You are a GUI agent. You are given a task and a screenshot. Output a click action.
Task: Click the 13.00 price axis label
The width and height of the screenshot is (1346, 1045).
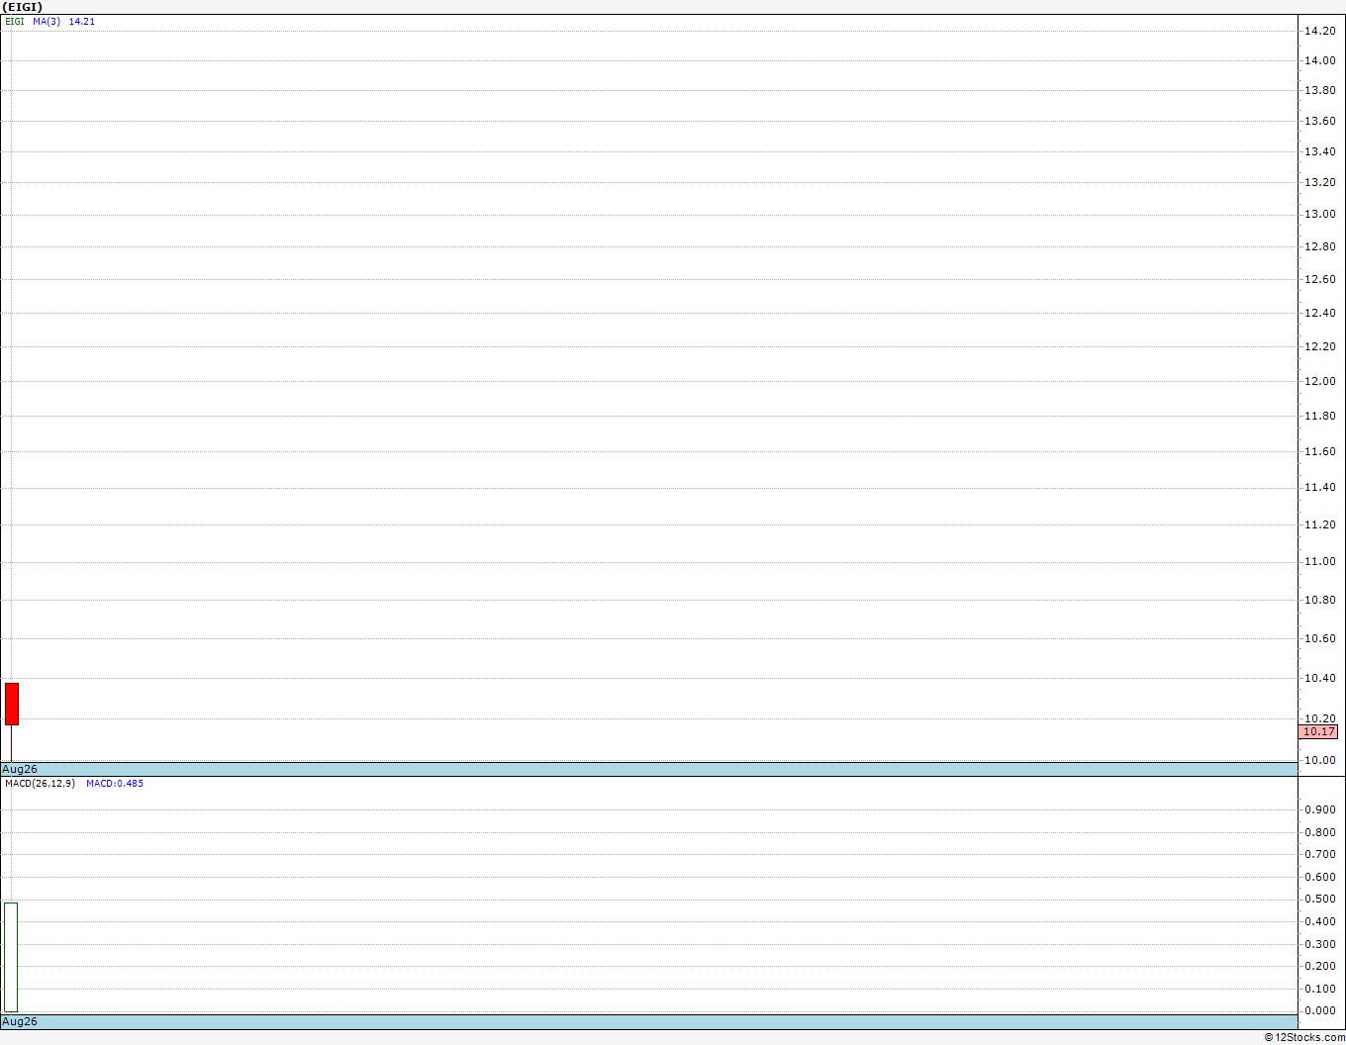click(x=1319, y=214)
